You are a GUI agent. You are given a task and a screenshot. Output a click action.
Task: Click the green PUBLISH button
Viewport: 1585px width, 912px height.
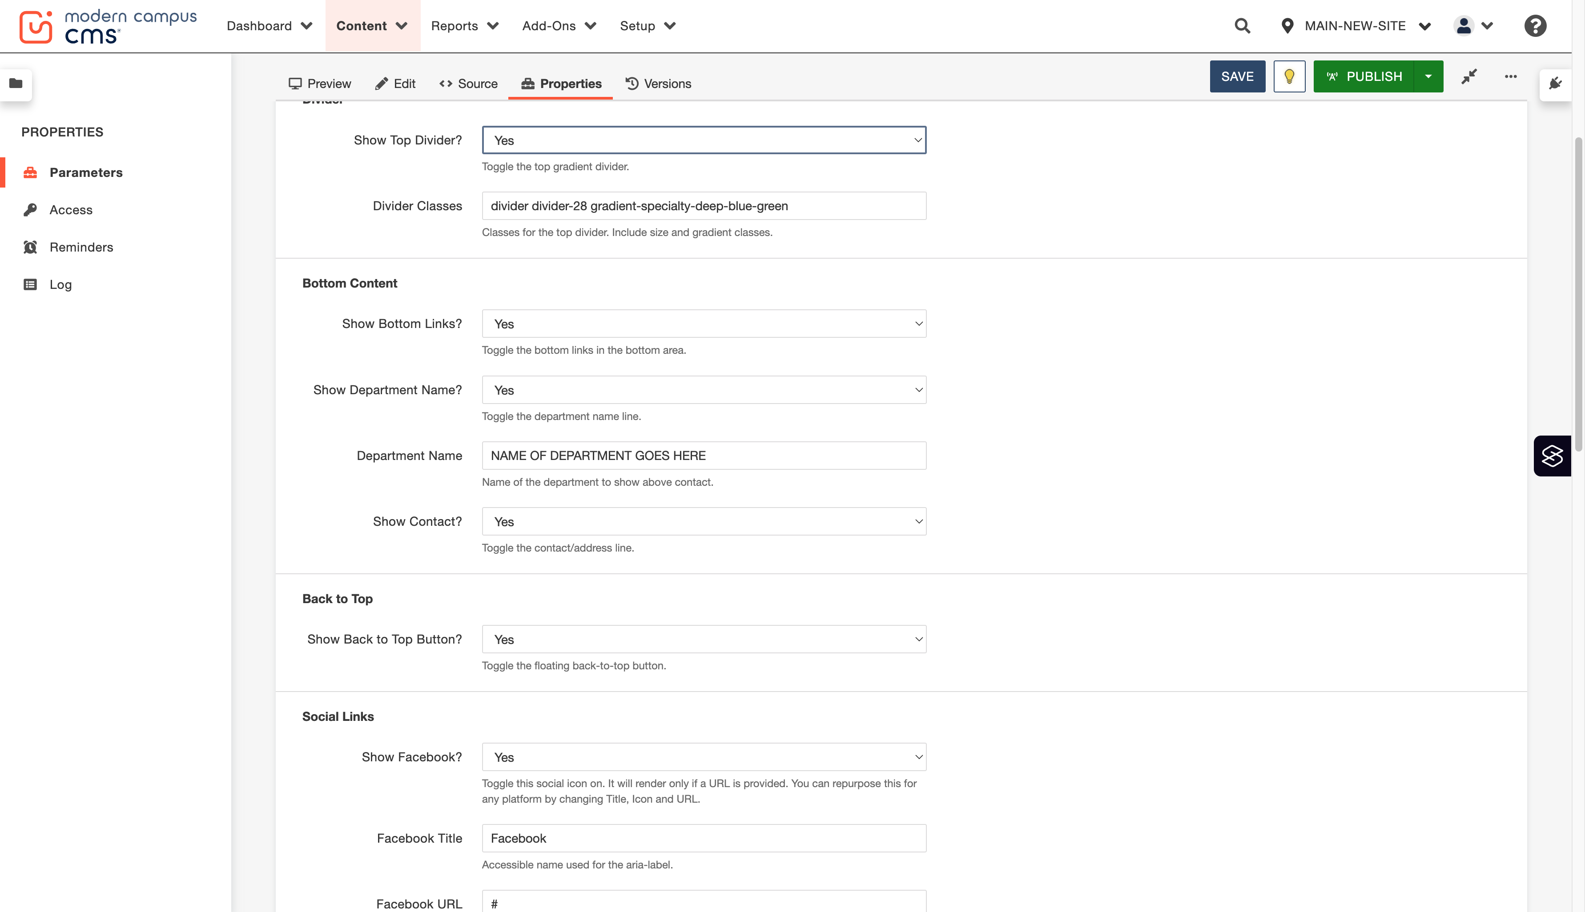click(x=1364, y=76)
